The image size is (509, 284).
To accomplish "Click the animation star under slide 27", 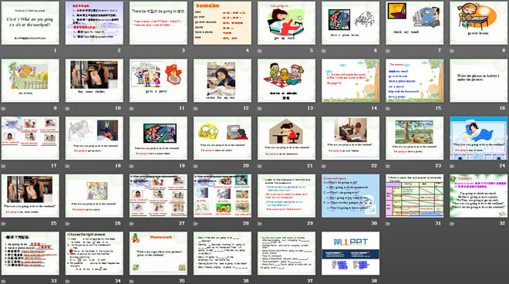I will [x=131, y=224].
